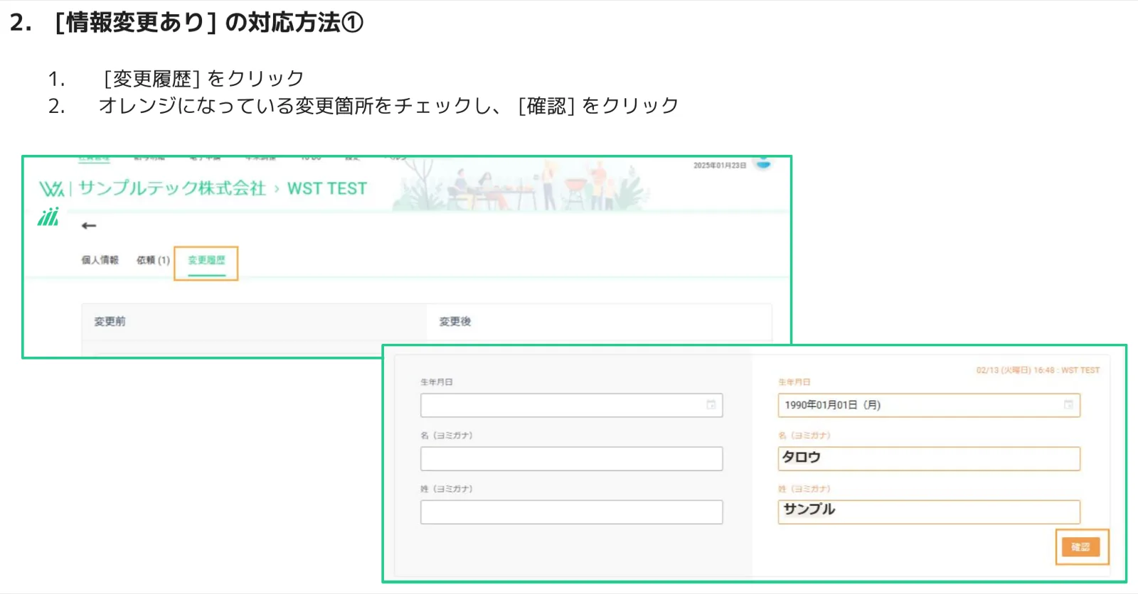Viewport: 1138px width, 594px height.
Task: Click the orange 姓 (ヨミガナ) label
Action: click(x=804, y=489)
